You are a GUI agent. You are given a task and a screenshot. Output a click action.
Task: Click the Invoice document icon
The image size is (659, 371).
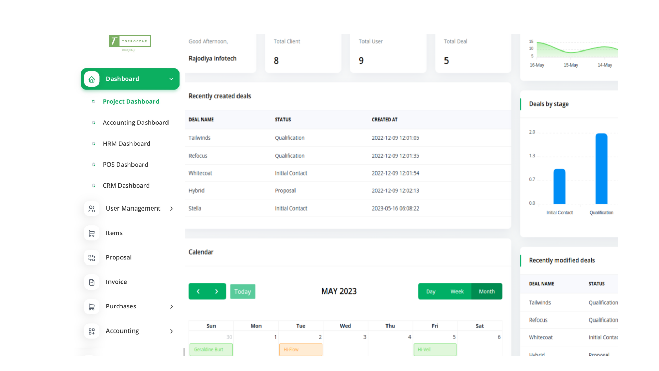tap(92, 282)
